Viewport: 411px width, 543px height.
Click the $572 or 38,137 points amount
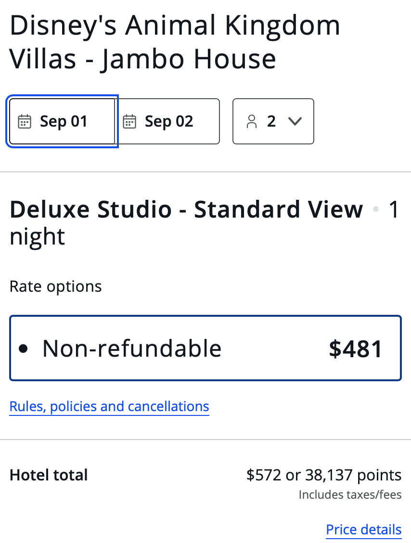click(323, 475)
